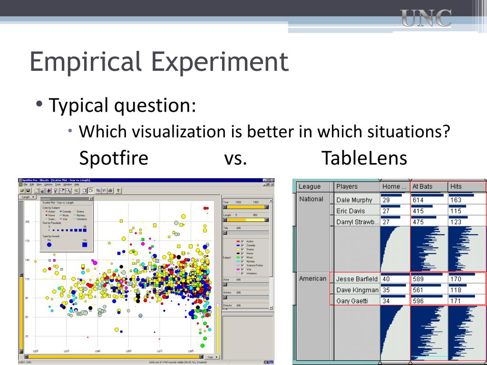This screenshot has width=487, height=365.
Task: Click the query panel scroll up arrow
Action: point(271,201)
